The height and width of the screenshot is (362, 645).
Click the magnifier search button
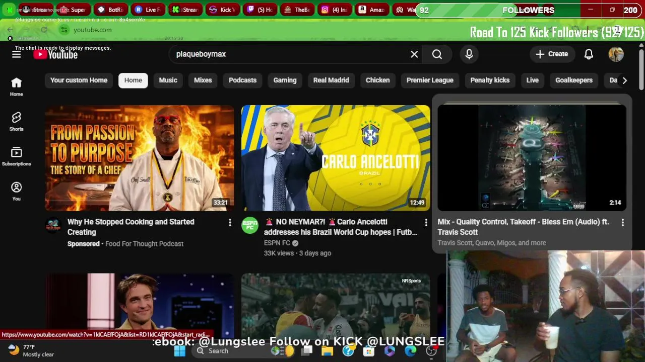point(437,54)
